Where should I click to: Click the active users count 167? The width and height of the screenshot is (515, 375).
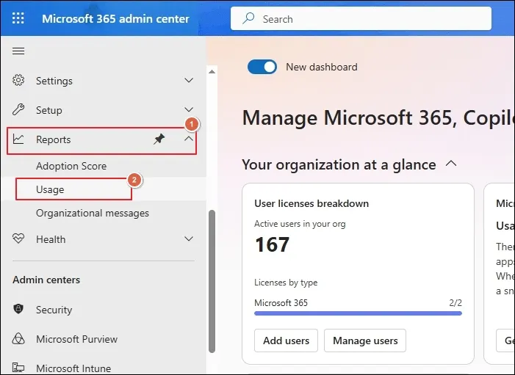[272, 244]
